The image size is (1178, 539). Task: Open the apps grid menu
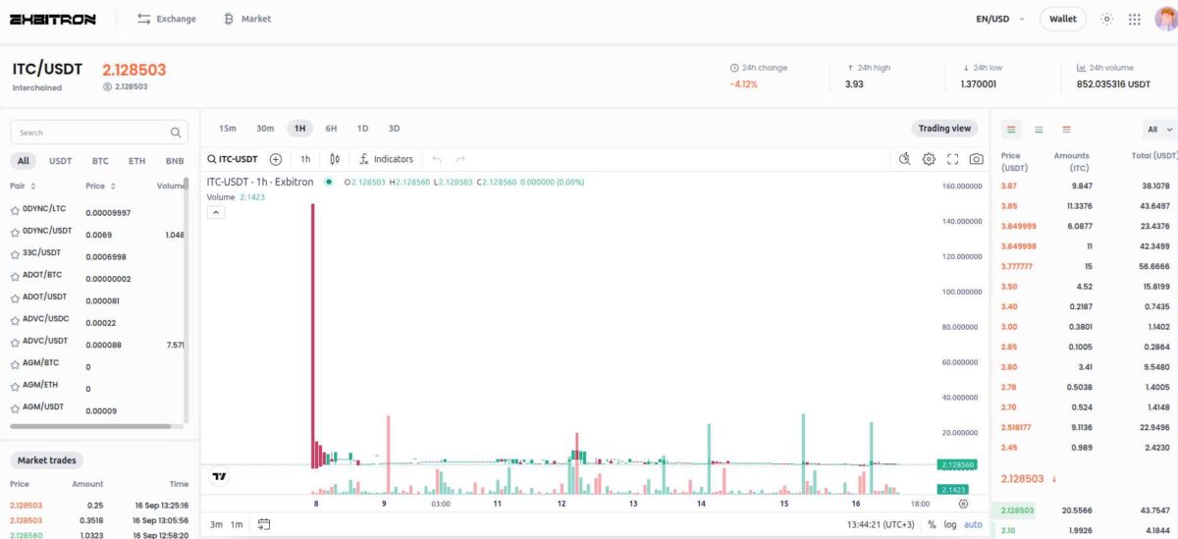click(1135, 19)
